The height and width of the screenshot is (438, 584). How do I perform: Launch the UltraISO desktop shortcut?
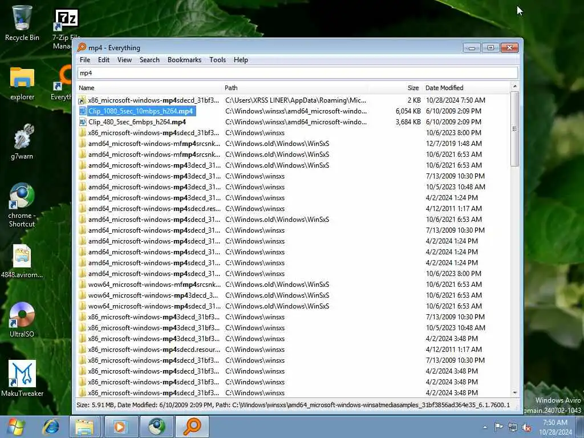click(22, 320)
